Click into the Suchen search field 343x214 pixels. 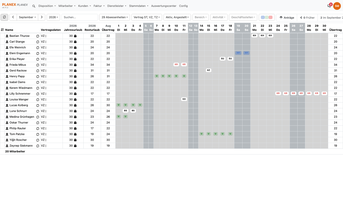click(80, 17)
